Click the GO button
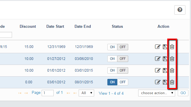The image size is (191, 107). (183, 93)
